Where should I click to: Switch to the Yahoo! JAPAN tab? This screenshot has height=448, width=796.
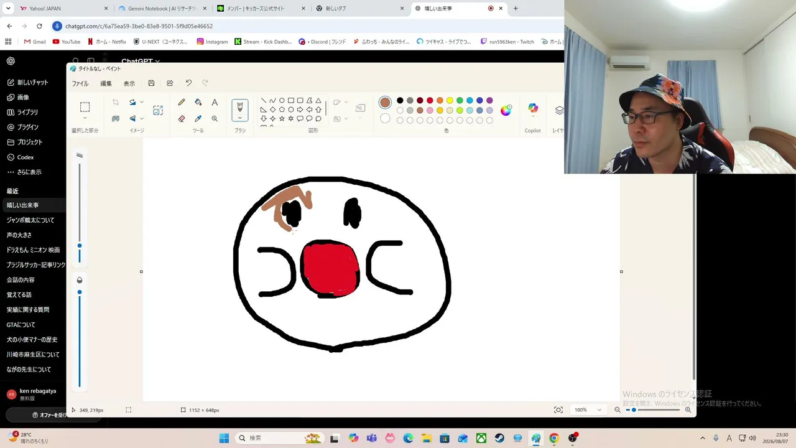point(62,9)
